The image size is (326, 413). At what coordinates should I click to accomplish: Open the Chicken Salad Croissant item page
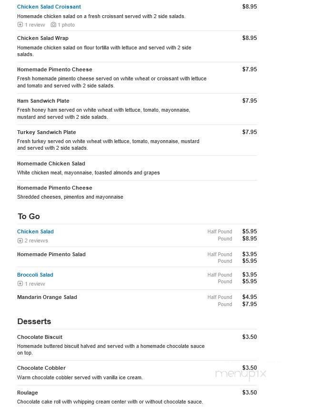(x=49, y=7)
